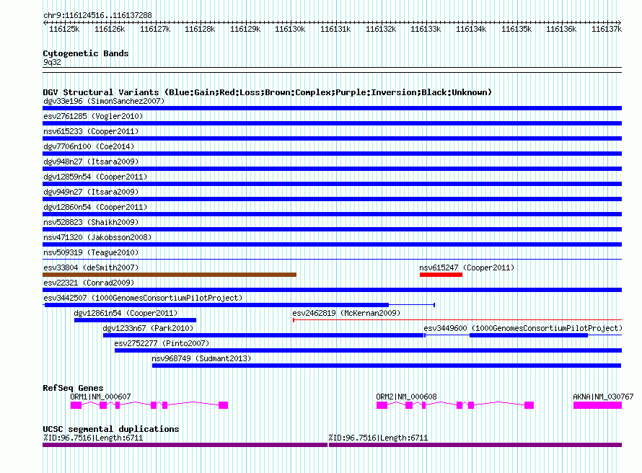This screenshot has height=473, width=642.
Task: Click the last exon of ORM1 gene
Action: coord(223,405)
